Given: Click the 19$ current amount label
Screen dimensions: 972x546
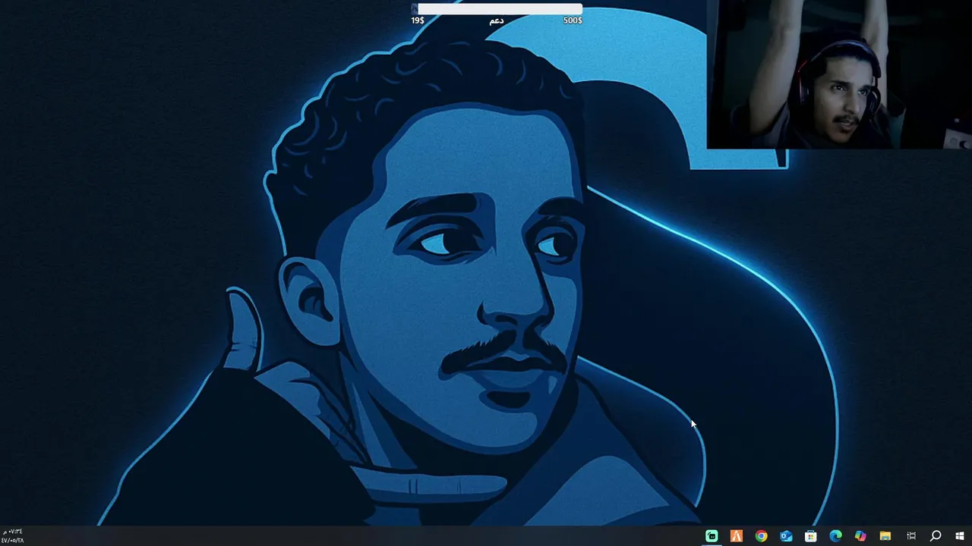Looking at the screenshot, I should pyautogui.click(x=418, y=20).
